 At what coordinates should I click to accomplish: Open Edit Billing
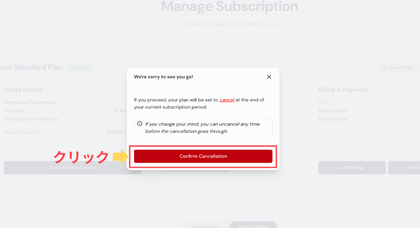click(352, 168)
